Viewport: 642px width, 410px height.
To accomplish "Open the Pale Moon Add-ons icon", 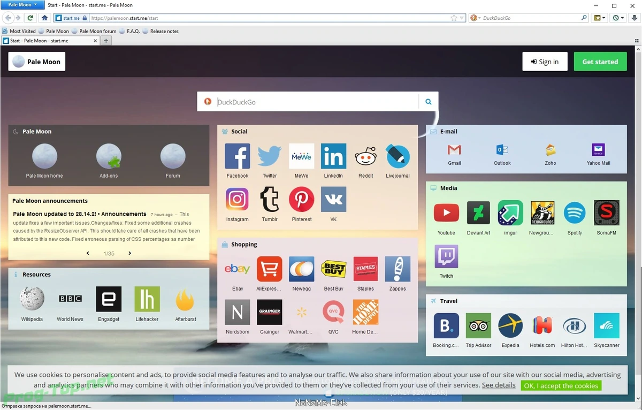I will [109, 156].
